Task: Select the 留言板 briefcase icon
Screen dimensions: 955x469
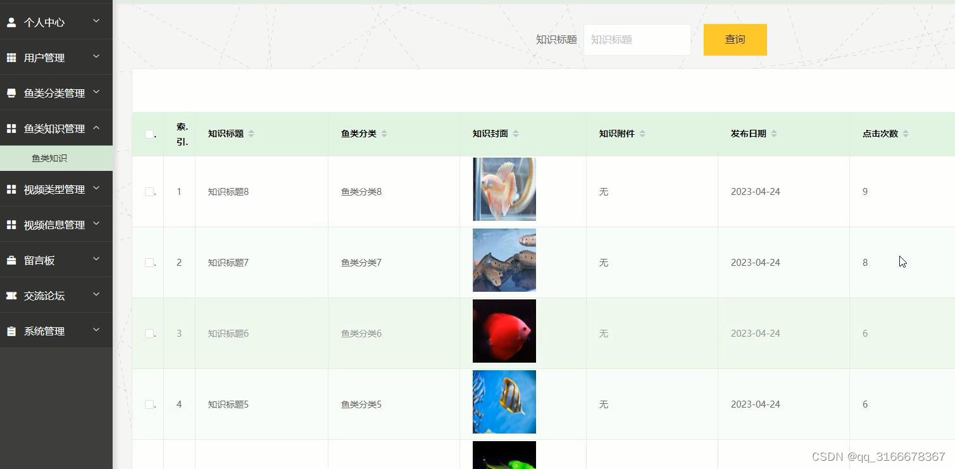Action: (x=10, y=259)
